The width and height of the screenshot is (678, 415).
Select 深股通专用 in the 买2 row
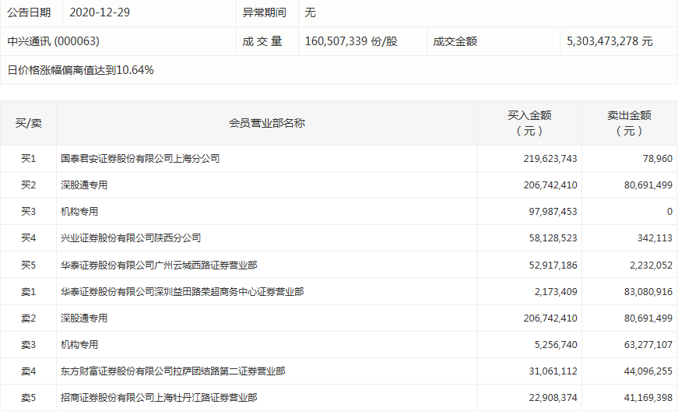tap(84, 185)
